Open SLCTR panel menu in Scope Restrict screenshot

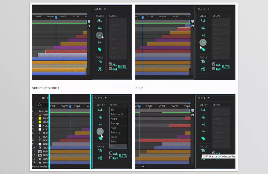[106, 98]
